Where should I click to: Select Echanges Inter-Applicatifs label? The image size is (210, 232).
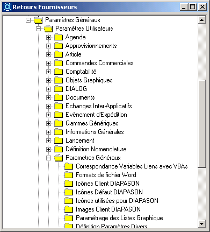pos(99,106)
